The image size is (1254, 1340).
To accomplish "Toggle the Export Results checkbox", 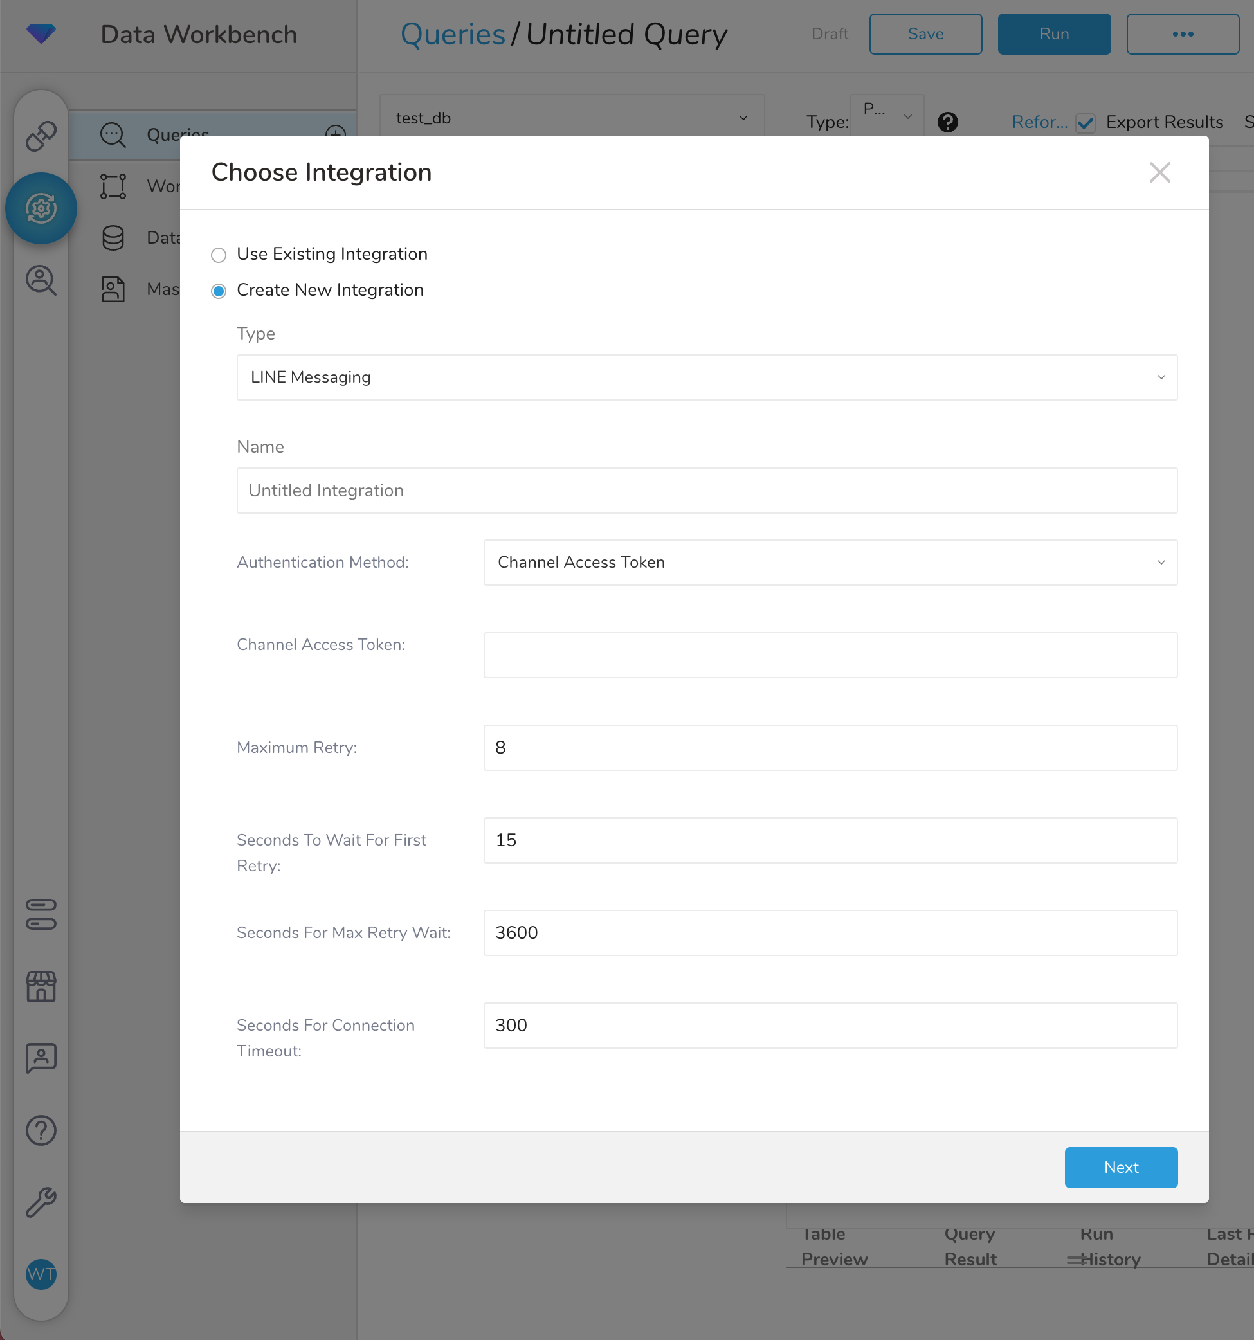I will (1086, 123).
